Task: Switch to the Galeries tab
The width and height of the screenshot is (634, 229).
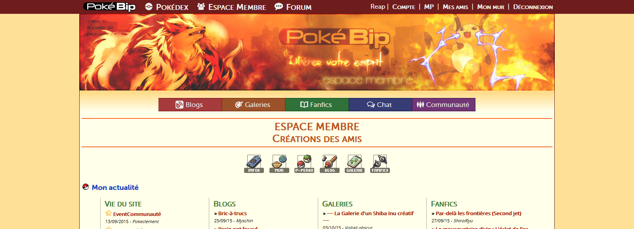Action: tap(254, 105)
